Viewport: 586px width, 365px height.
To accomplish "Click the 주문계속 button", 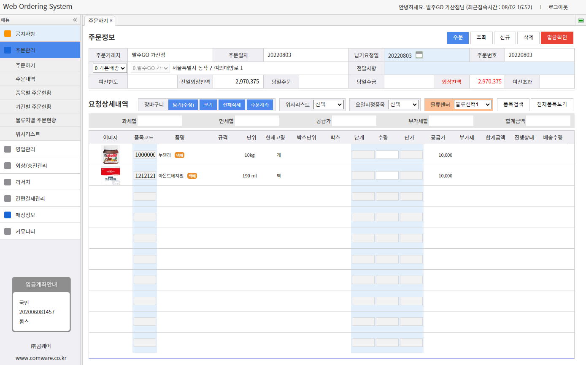I will (x=260, y=105).
